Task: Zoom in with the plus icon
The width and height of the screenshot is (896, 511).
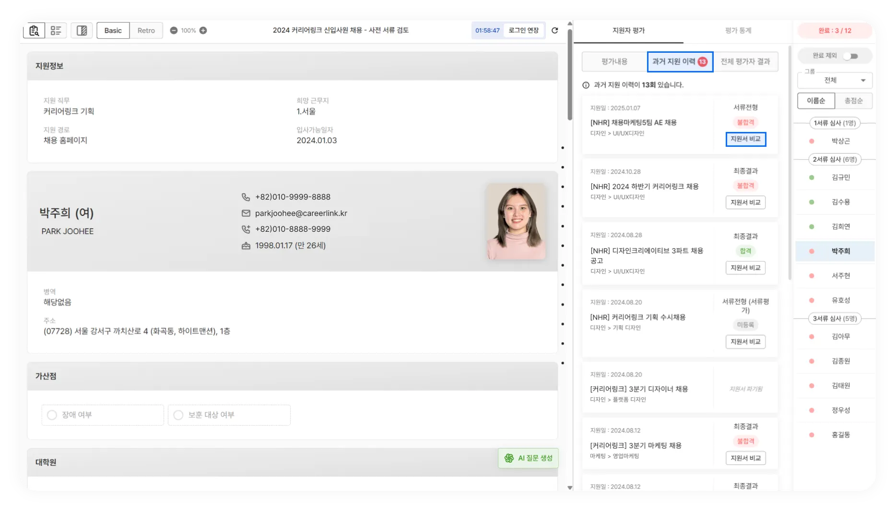Action: tap(203, 30)
